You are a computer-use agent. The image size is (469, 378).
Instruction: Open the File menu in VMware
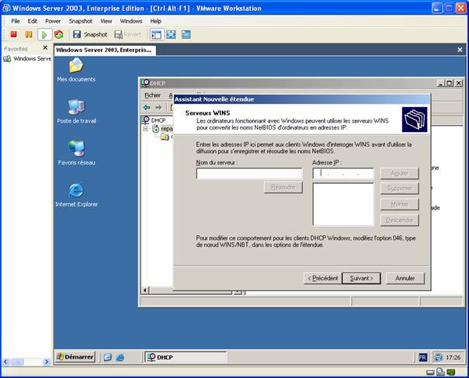pos(16,21)
